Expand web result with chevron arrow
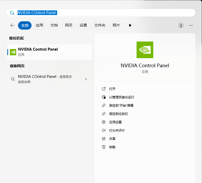The width and height of the screenshot is (202, 183). coord(86,79)
